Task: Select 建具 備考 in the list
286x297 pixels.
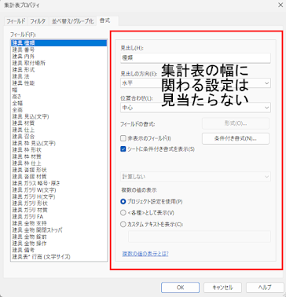Action: click(x=59, y=250)
